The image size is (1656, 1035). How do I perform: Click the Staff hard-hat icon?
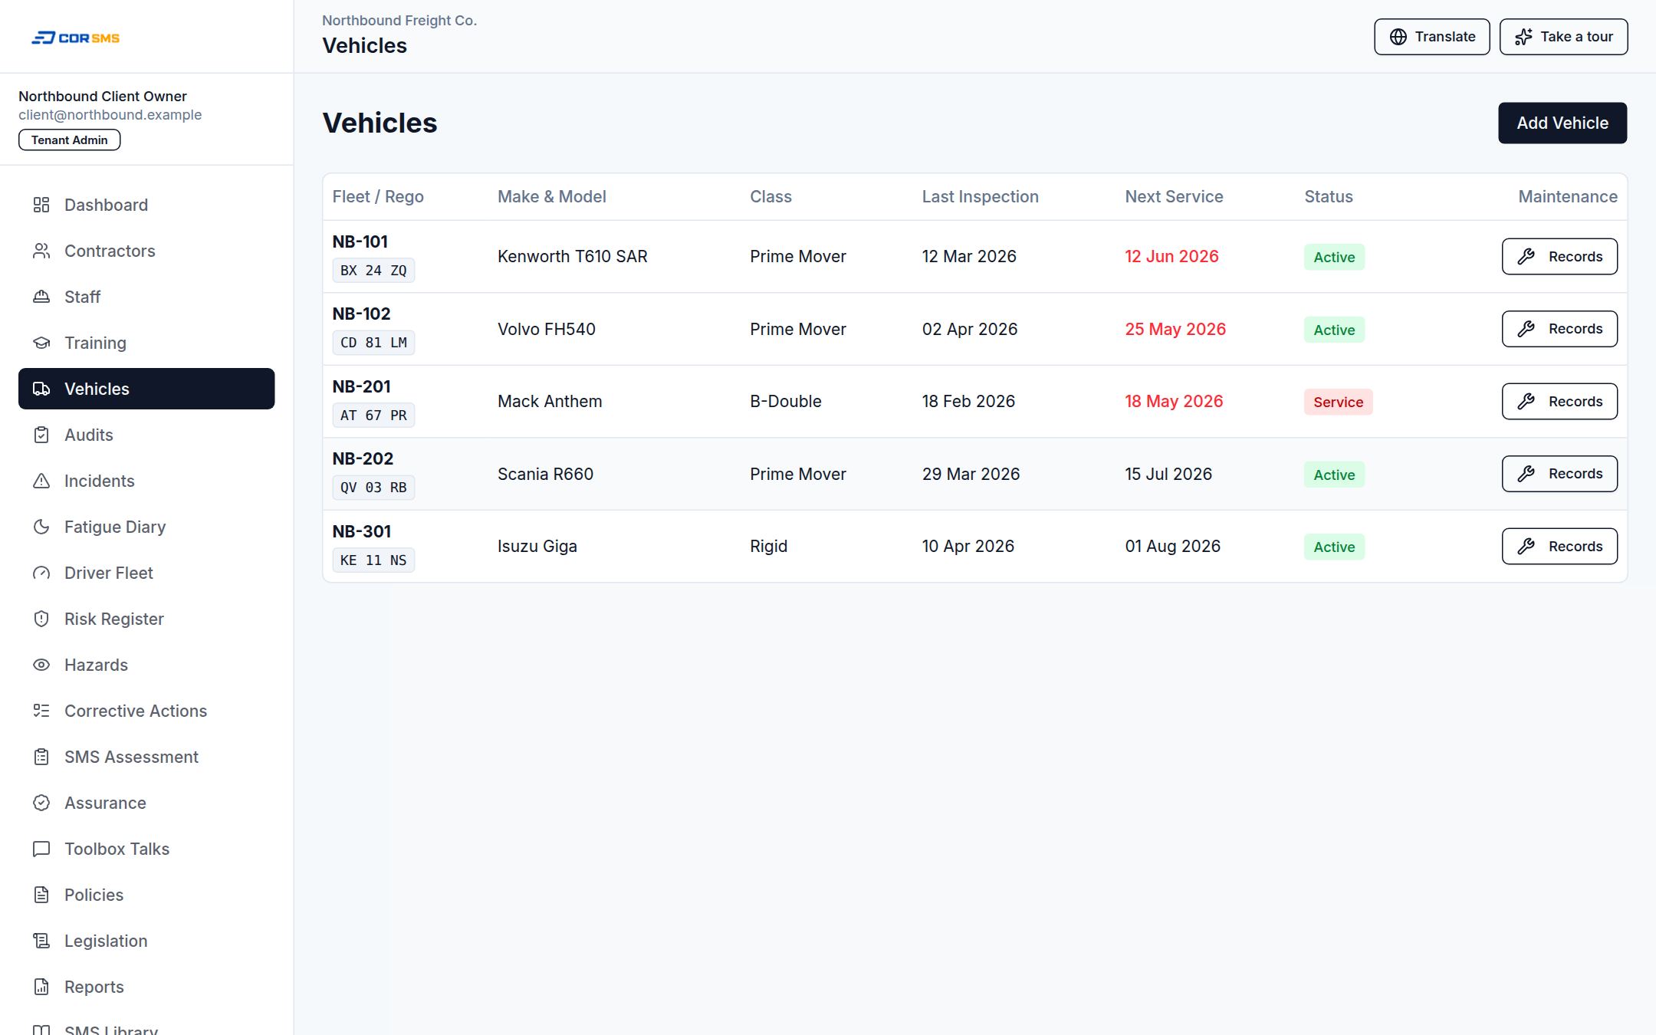(x=41, y=297)
